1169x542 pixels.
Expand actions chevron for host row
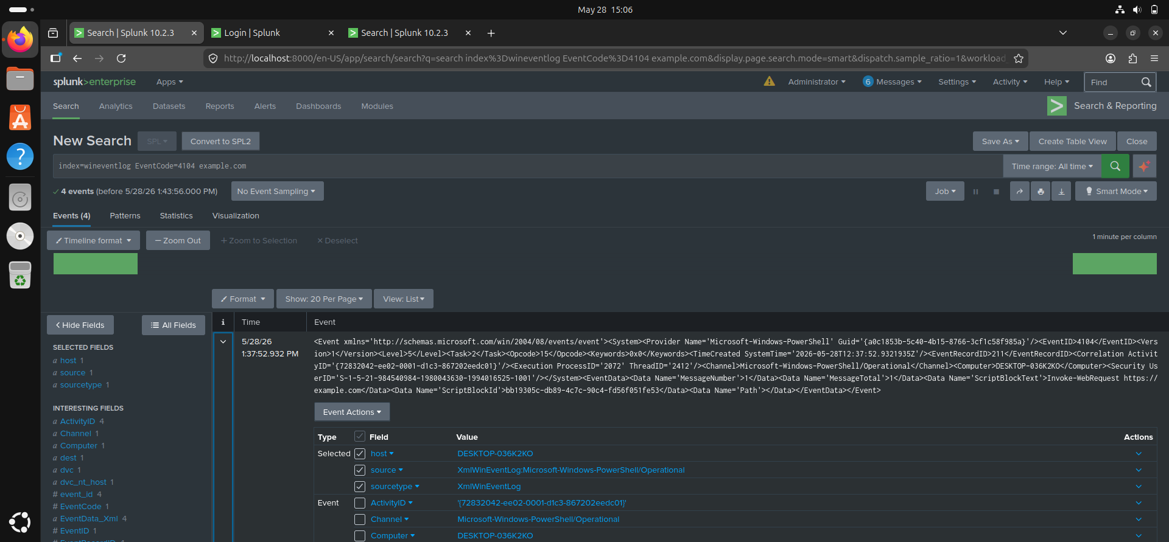[x=1139, y=454]
